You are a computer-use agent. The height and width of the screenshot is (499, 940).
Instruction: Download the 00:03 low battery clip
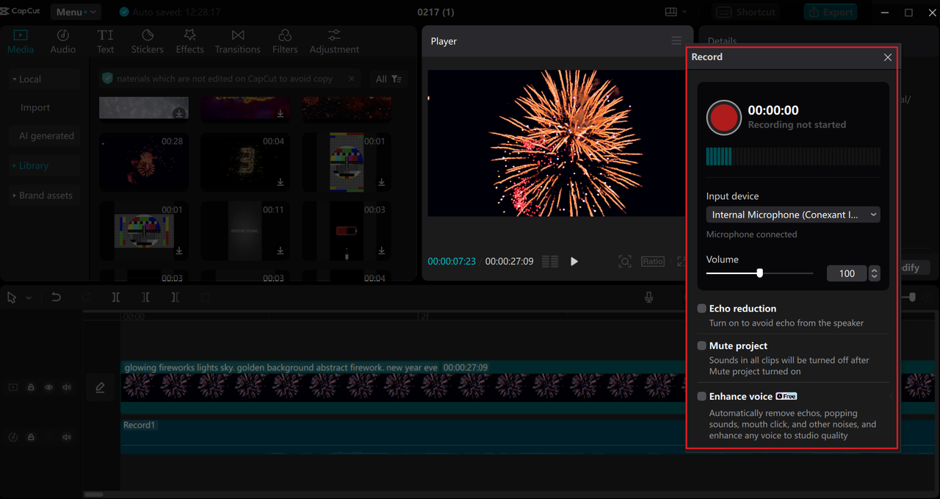[381, 251]
